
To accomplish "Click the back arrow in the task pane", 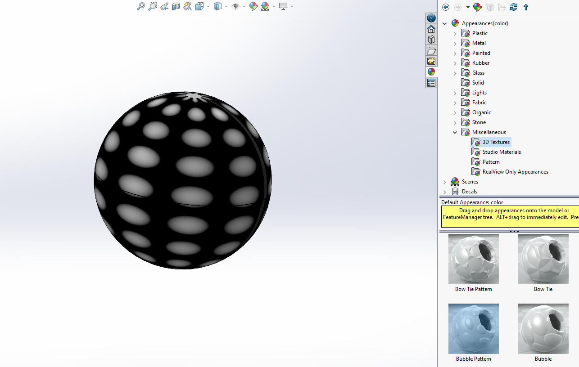I will 446,7.
